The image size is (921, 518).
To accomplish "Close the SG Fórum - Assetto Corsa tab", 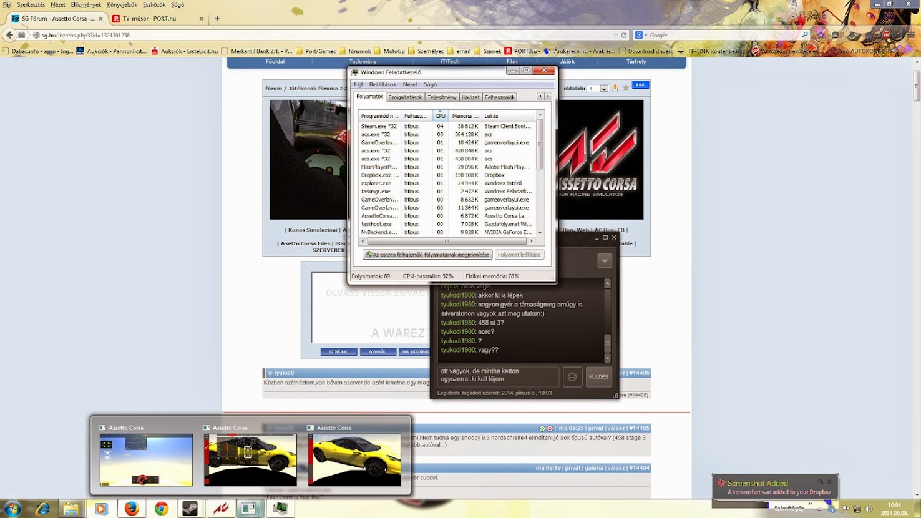I will 100,19.
